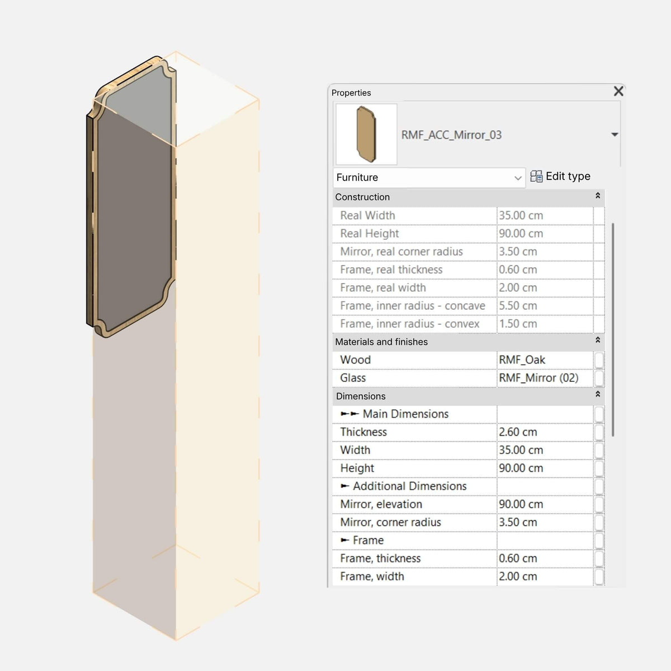Viewport: 671px width, 671px height.
Task: Select the Frame, real thickness label
Action: (391, 270)
